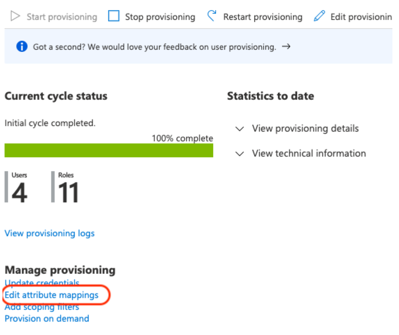Click the blue info icon in banner
This screenshot has width=399, height=335.
coord(22,47)
